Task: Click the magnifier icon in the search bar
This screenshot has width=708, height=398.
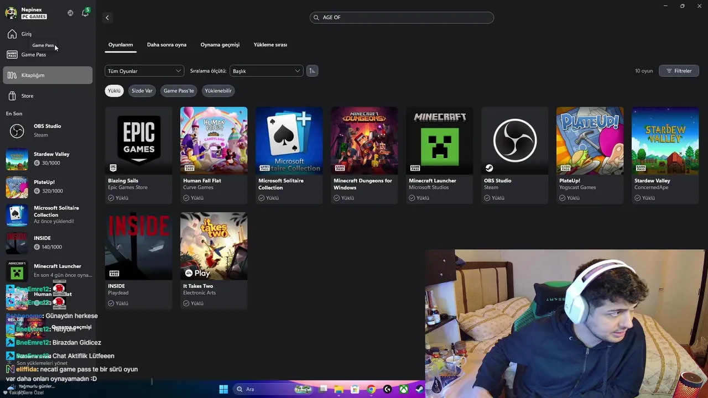Action: (x=316, y=18)
